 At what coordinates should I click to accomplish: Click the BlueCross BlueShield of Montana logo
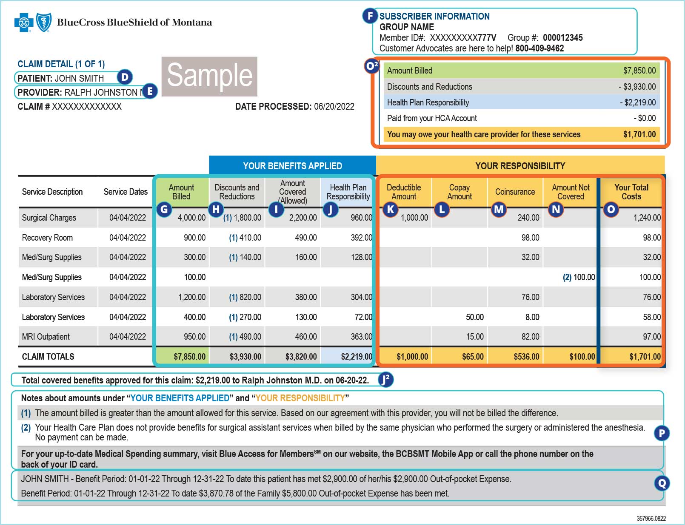pyautogui.click(x=113, y=23)
